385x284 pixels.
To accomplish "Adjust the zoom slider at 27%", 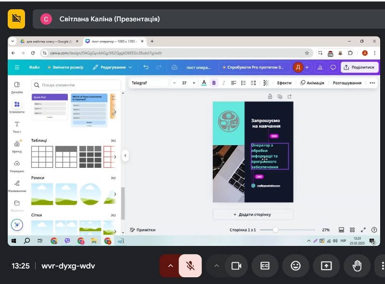I will [x=275, y=230].
